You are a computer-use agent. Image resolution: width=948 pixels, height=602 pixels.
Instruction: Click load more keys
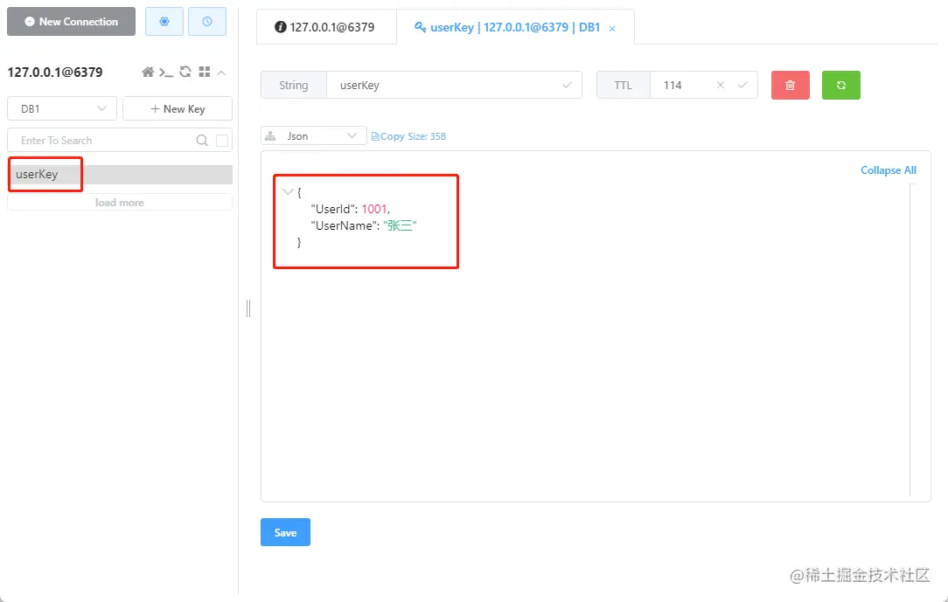(x=120, y=203)
